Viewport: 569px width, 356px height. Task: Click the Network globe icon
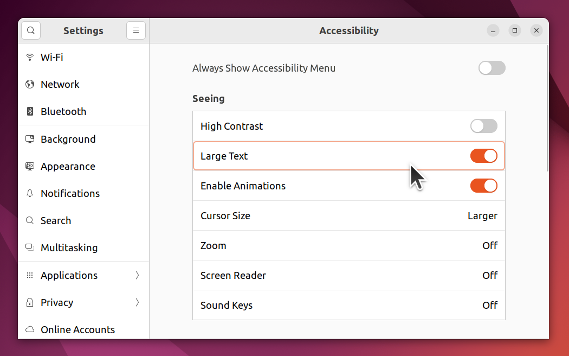point(30,84)
